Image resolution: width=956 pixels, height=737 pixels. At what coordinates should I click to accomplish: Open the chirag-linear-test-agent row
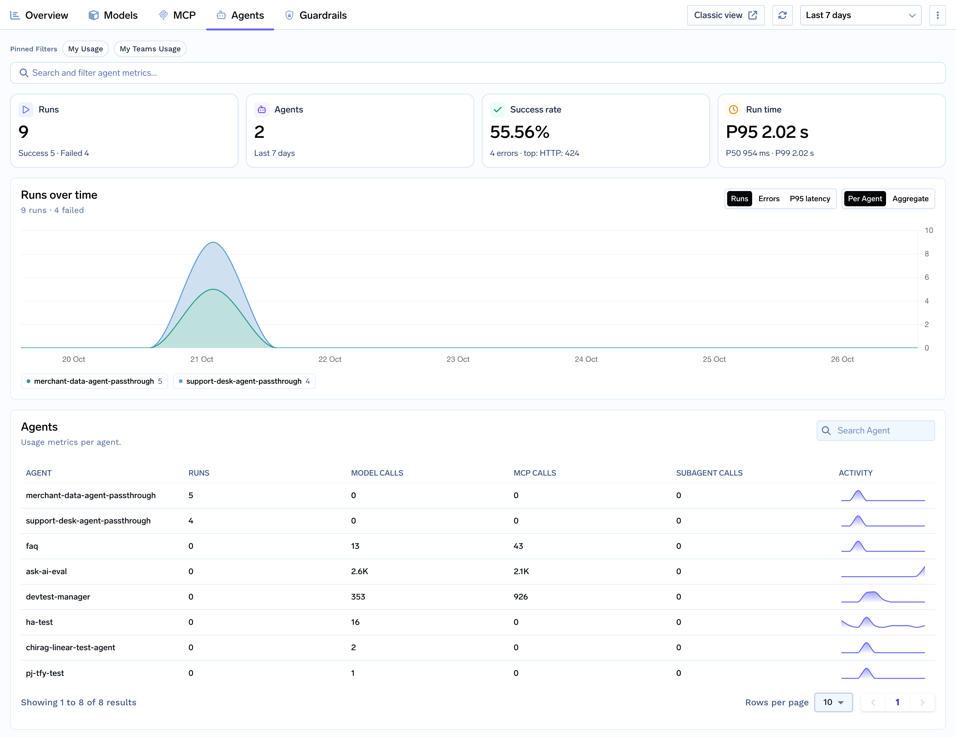(x=478, y=648)
